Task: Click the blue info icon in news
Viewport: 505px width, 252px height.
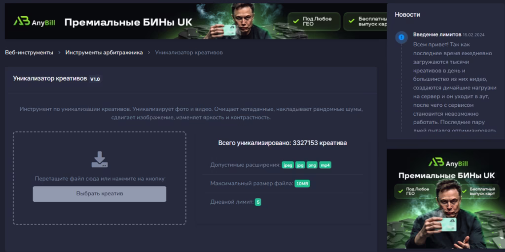Action: pyautogui.click(x=402, y=37)
